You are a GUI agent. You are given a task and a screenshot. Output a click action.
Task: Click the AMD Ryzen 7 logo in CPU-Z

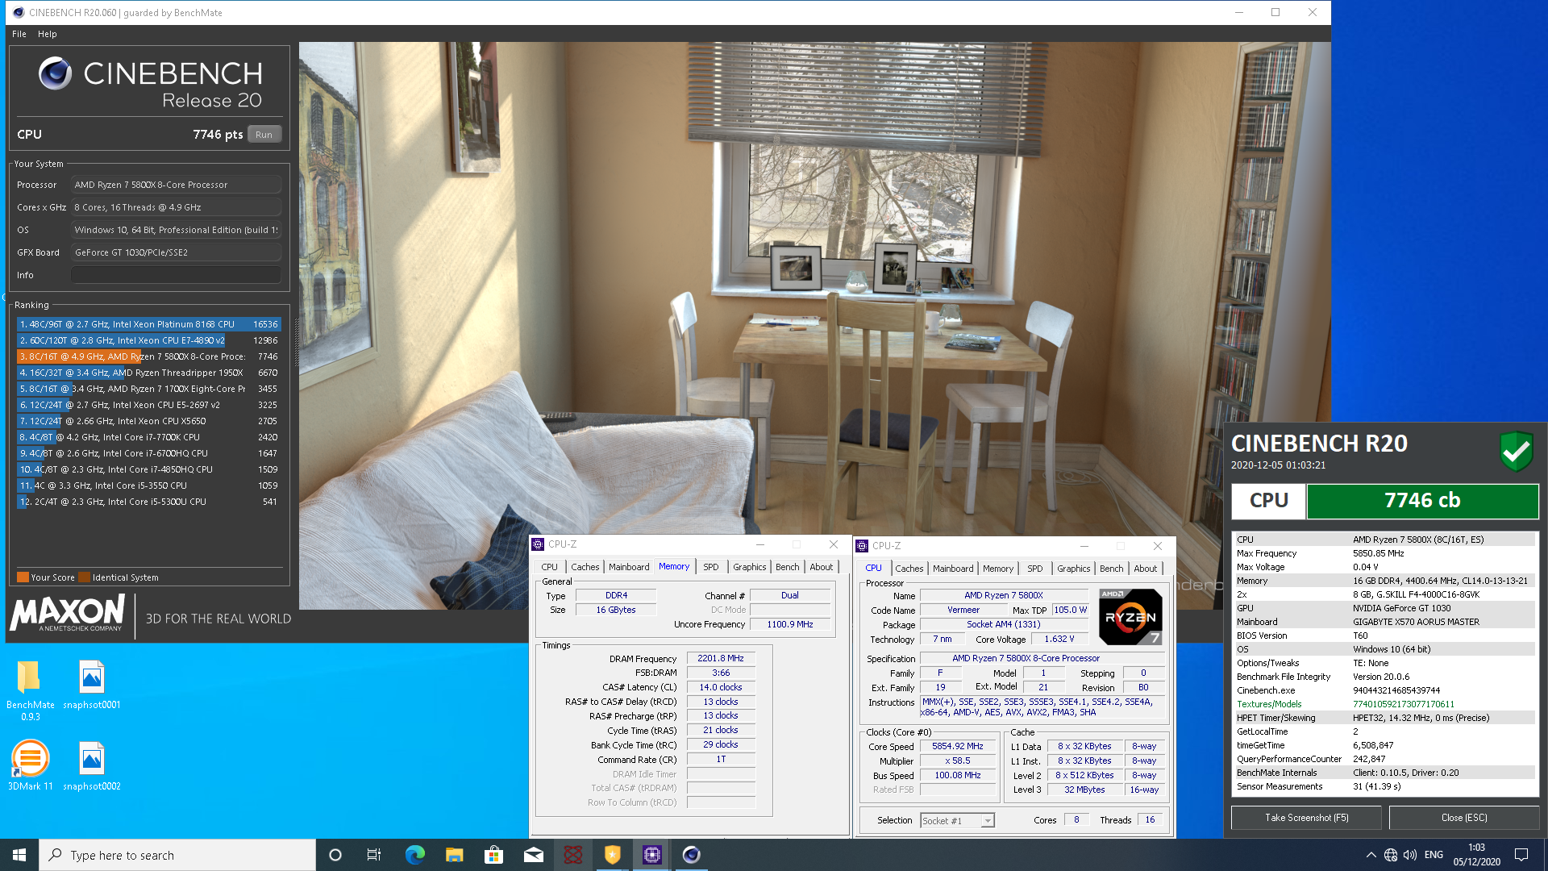[x=1130, y=617]
